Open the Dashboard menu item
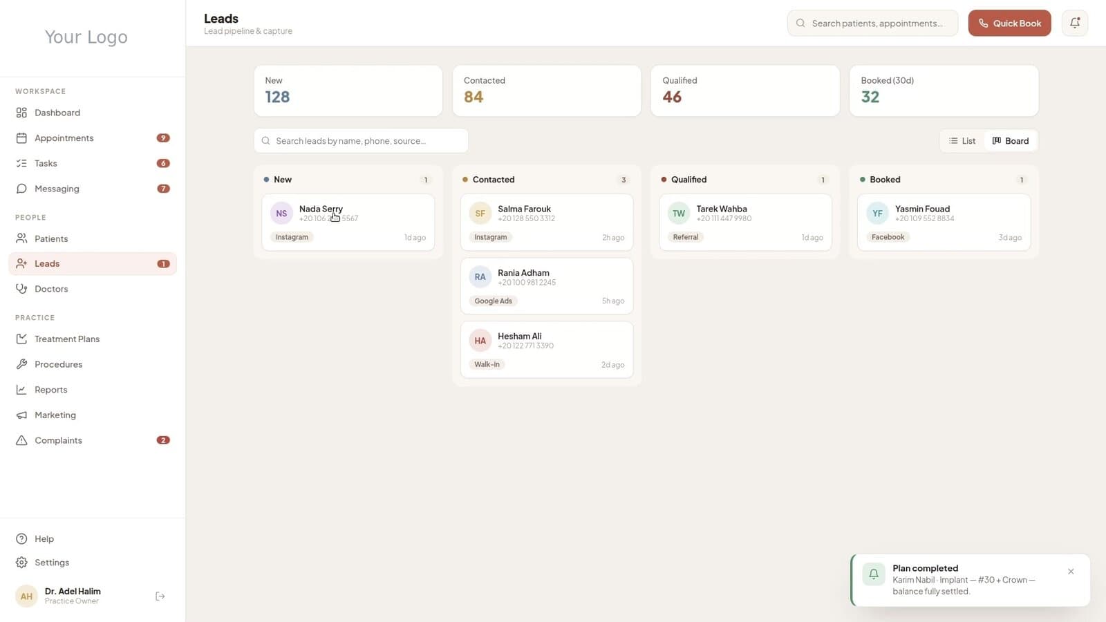This screenshot has height=622, width=1106. (93, 113)
